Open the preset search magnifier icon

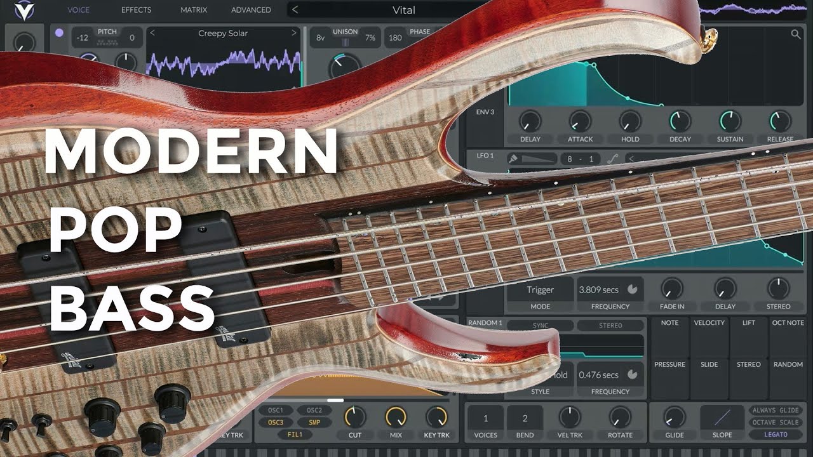(x=796, y=34)
